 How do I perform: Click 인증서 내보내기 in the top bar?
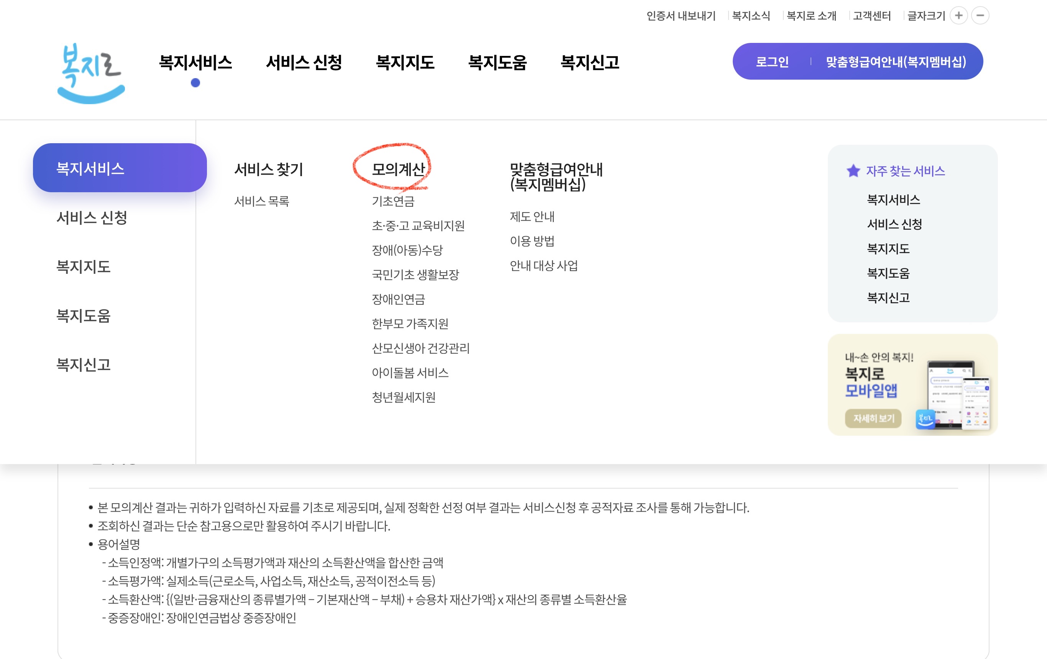point(681,16)
